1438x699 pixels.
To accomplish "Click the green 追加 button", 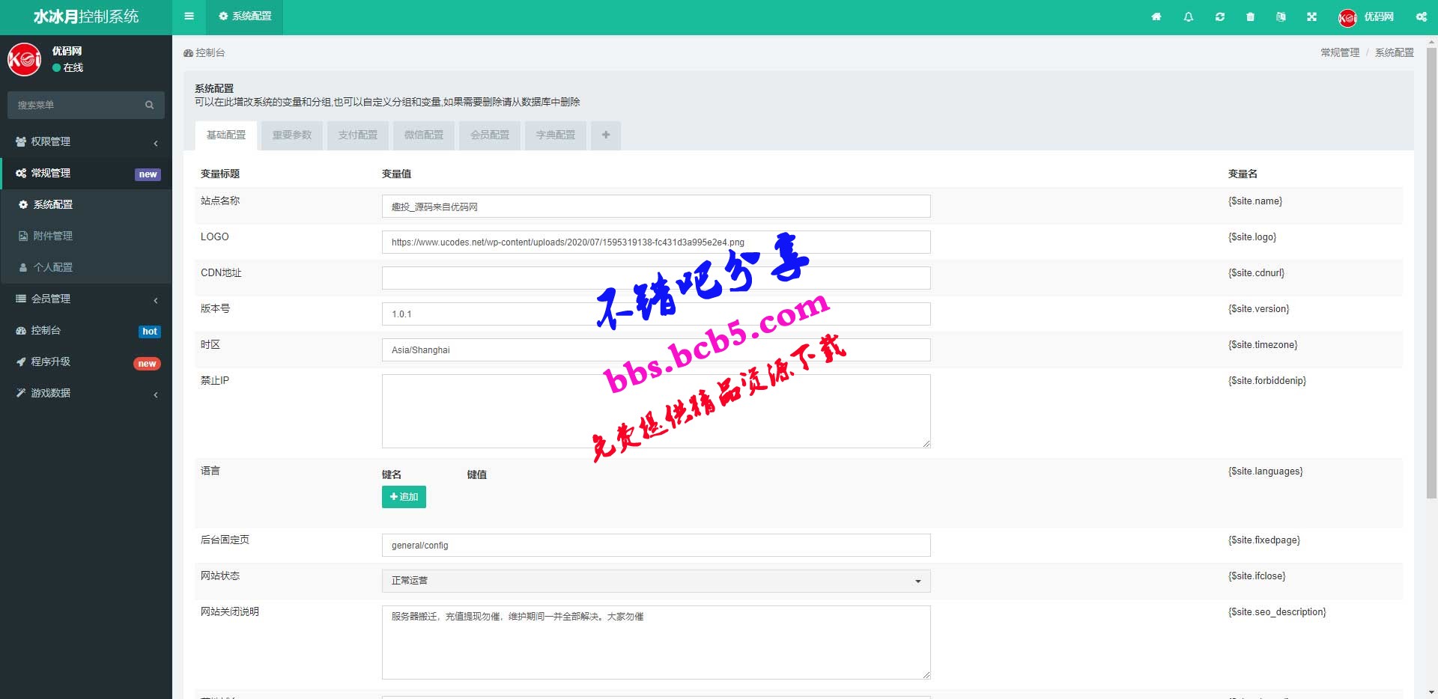I will (x=404, y=497).
